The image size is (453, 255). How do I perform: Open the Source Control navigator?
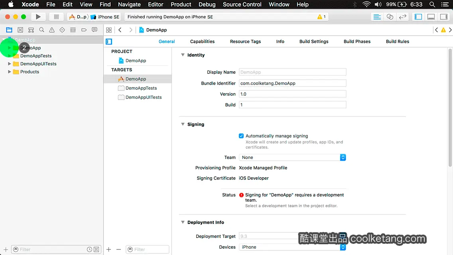[20, 30]
